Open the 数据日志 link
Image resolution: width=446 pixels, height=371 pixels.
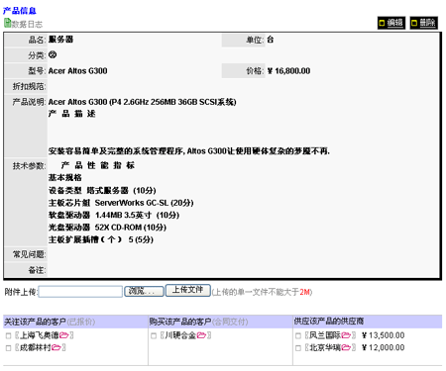[x=27, y=24]
